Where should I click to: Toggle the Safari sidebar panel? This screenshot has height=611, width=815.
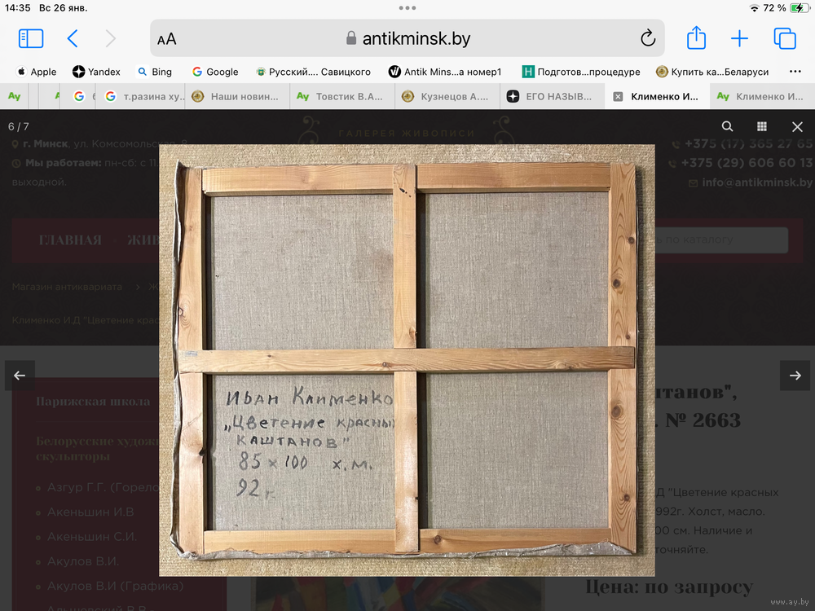(31, 38)
